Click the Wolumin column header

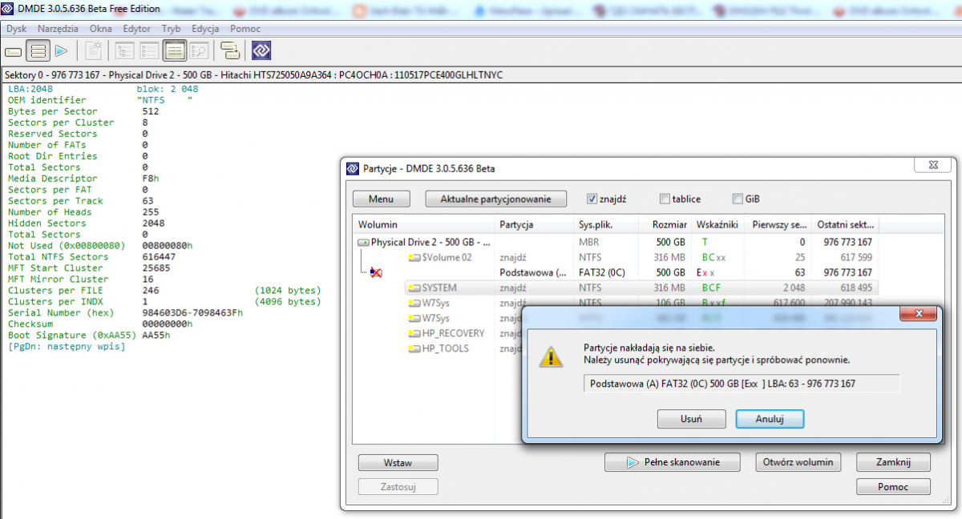[424, 225]
